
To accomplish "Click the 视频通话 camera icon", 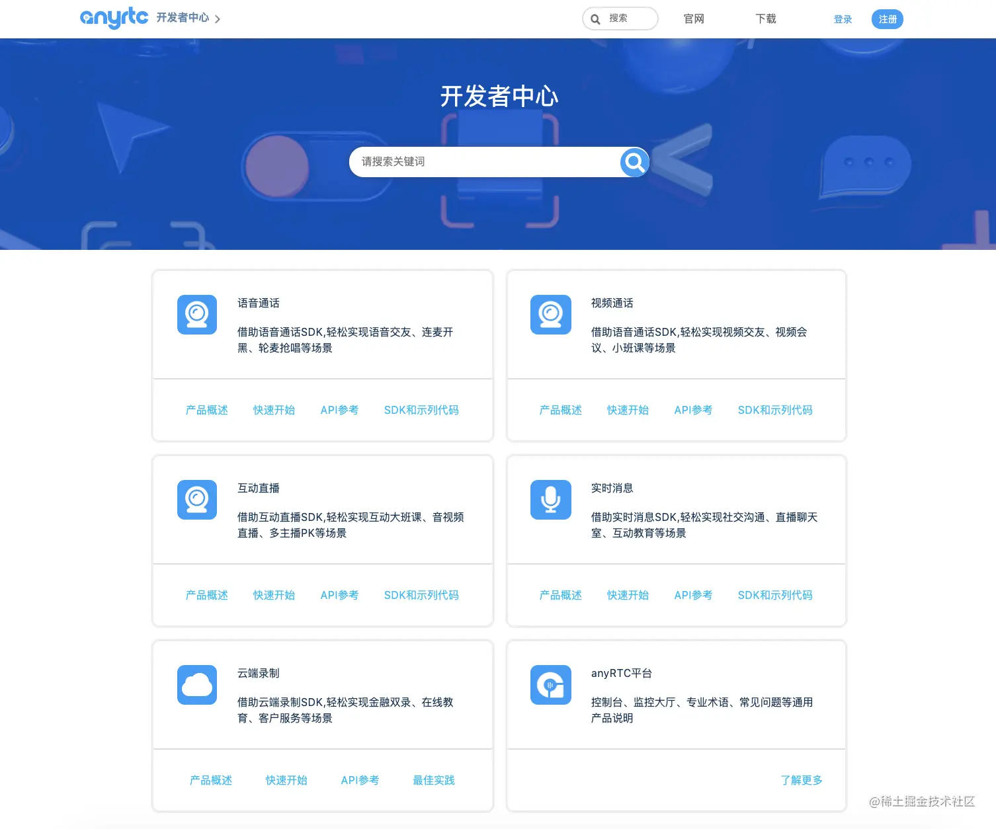I will point(551,315).
